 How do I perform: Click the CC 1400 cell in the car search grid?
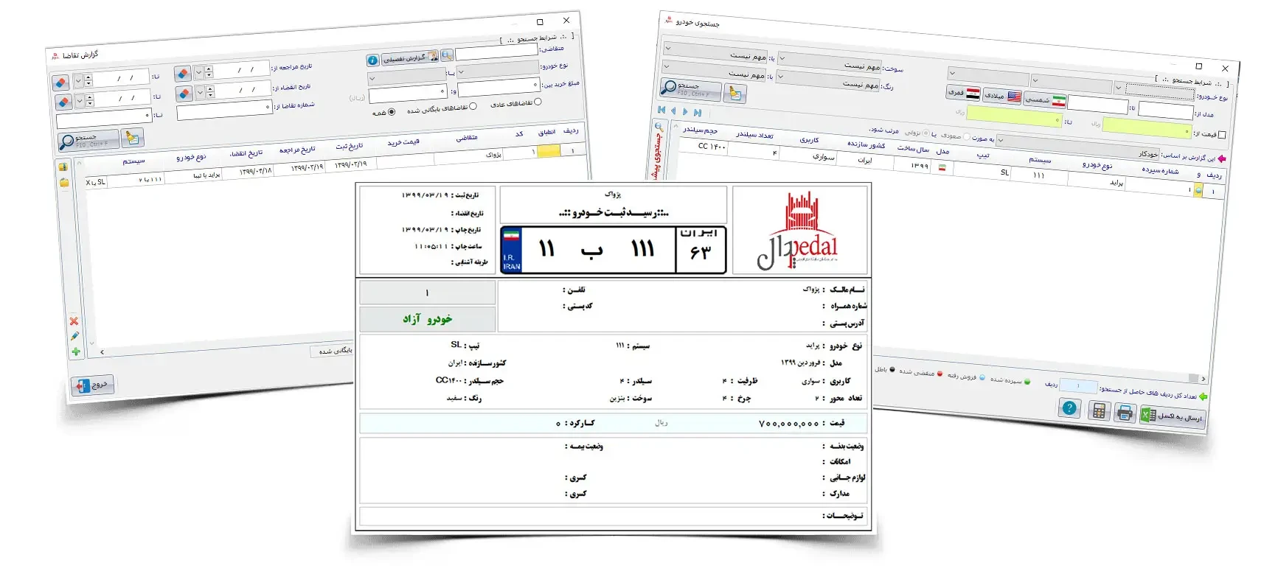point(709,146)
